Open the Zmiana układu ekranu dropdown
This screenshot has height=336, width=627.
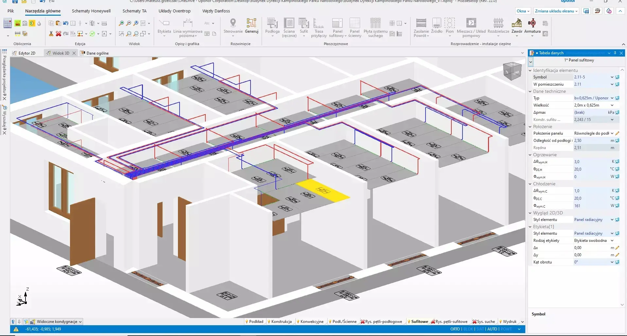pyautogui.click(x=556, y=11)
